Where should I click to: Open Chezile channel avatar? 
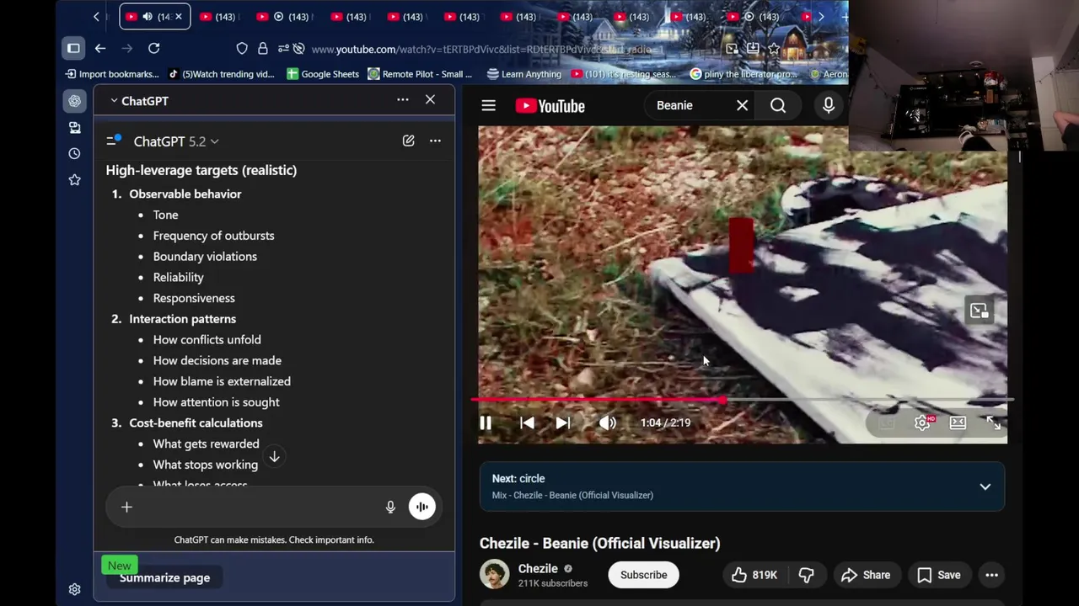(x=495, y=575)
